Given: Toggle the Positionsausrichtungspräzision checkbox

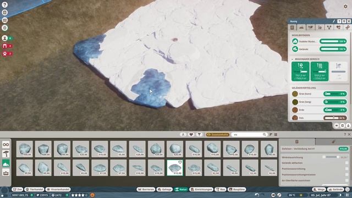Looking at the screenshot, I should point(347,174).
